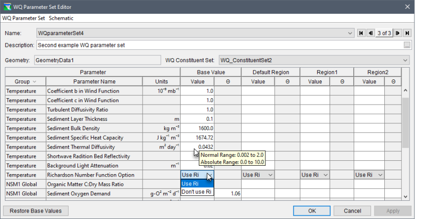444x219 pixels.
Task: Click base value 0.0432 cell
Action: pos(197,147)
